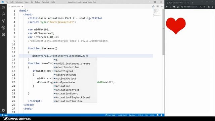The image size is (215, 121).
Task: Open the Manage gear icon in VS Code
Action: (x=3, y=110)
